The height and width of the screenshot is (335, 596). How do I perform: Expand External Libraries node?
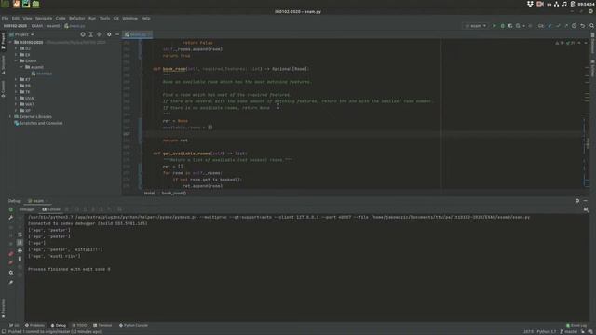point(10,116)
